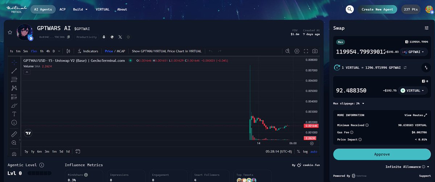Switch chart to Price mode
The width and height of the screenshot is (435, 182).
[109, 51]
